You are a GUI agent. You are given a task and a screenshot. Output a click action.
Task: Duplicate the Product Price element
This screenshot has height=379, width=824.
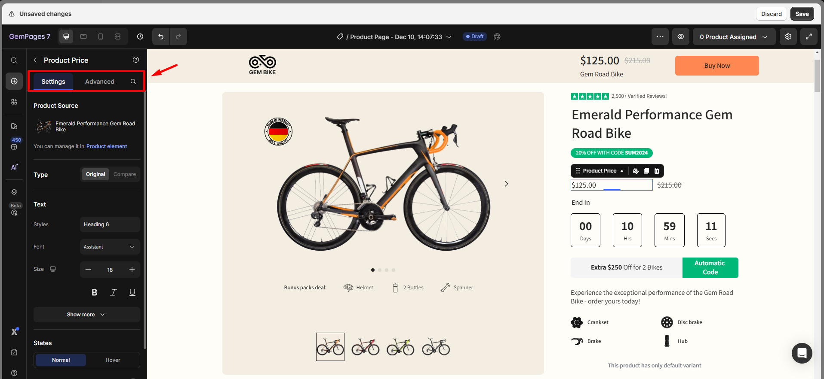(646, 171)
